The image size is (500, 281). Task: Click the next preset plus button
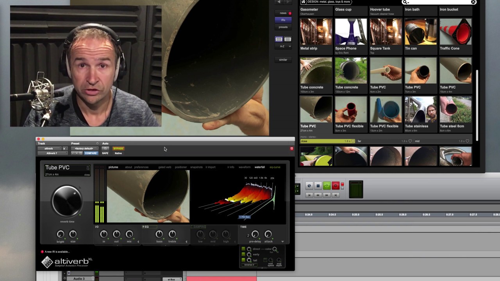tap(77, 153)
